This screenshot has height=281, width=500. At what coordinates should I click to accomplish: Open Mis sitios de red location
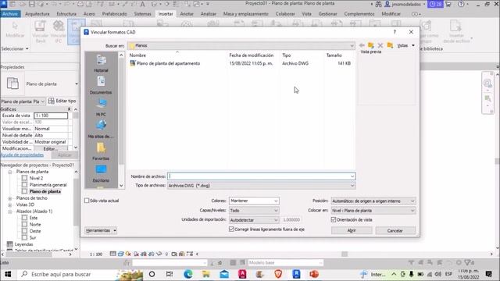pyautogui.click(x=101, y=129)
